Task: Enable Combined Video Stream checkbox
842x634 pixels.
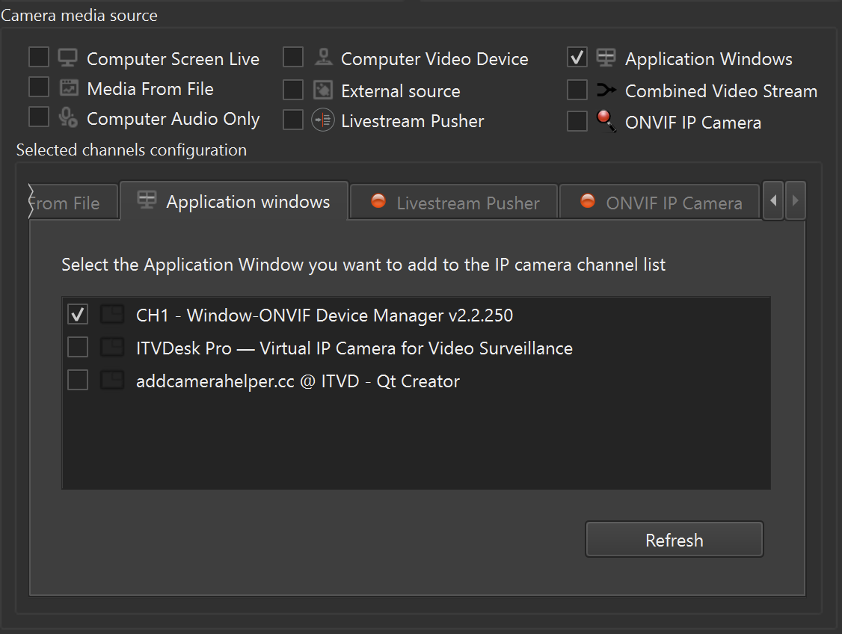Action: [x=577, y=90]
